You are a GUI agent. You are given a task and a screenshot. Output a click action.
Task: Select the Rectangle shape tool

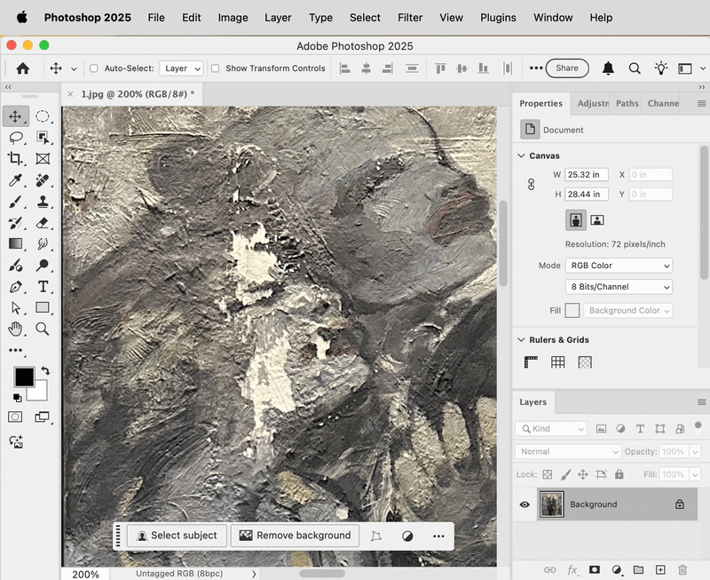[43, 307]
